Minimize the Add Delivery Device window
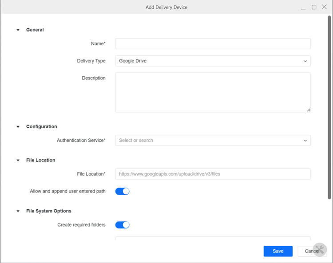The height and width of the screenshot is (263, 333). point(303,8)
